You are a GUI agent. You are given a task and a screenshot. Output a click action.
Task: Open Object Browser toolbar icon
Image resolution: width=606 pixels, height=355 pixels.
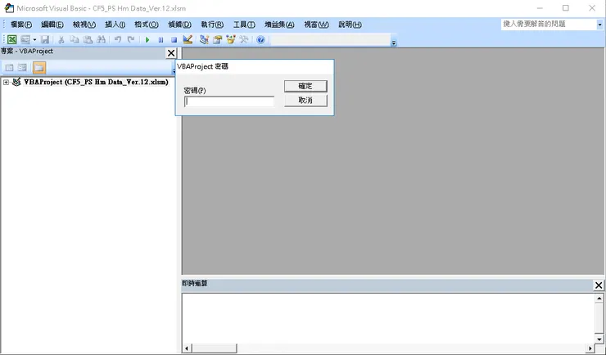point(231,39)
